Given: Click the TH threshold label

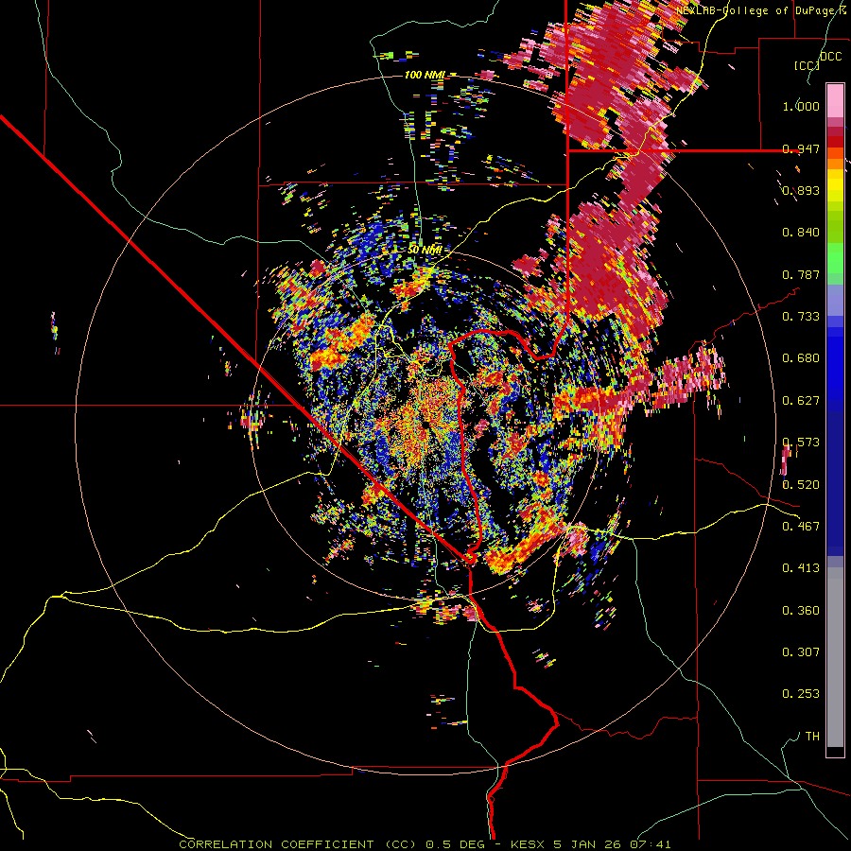Looking at the screenshot, I should 812,737.
